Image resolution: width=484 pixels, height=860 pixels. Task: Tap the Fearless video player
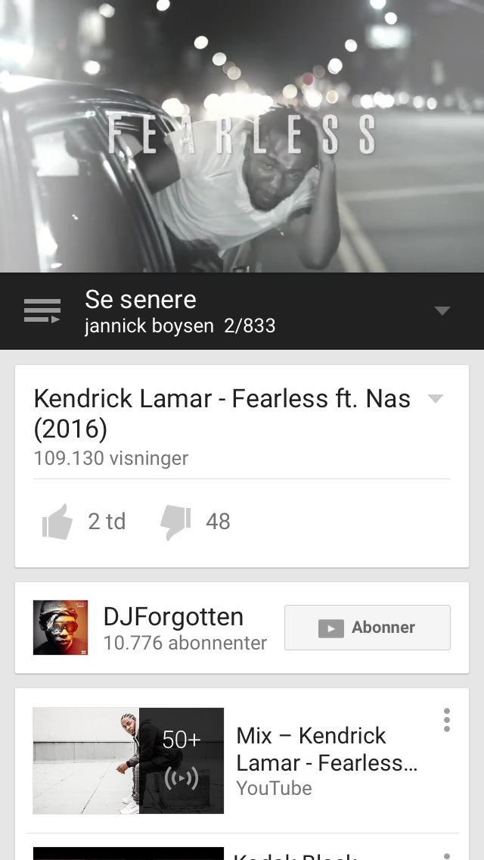coord(242,136)
